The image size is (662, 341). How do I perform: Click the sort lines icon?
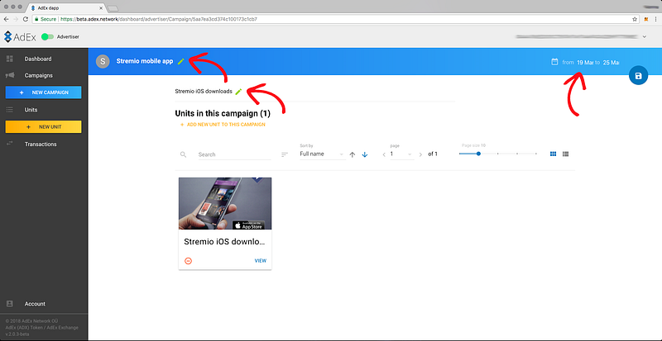click(285, 154)
